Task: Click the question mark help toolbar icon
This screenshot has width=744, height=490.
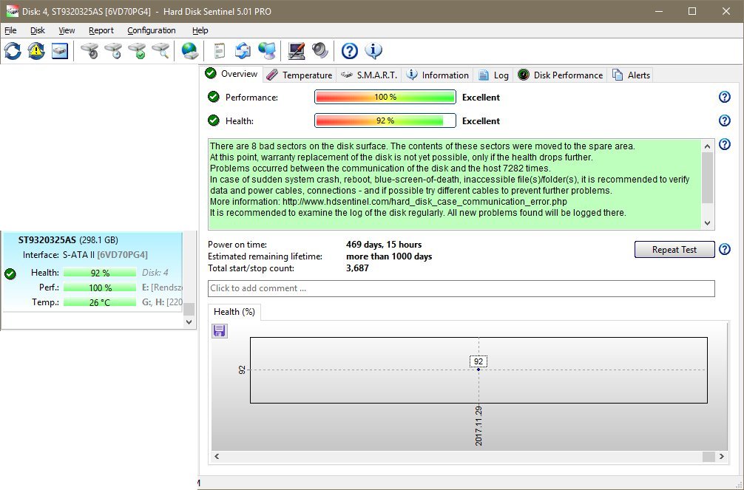Action: pos(350,51)
